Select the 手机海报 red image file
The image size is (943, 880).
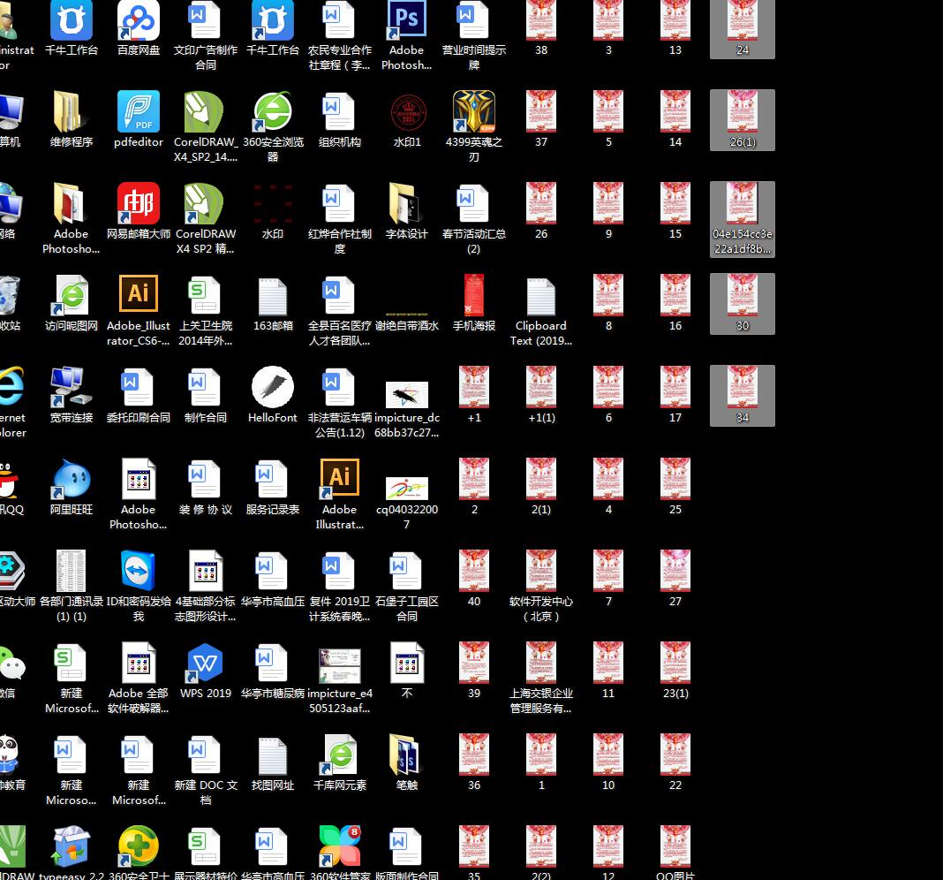[474, 296]
